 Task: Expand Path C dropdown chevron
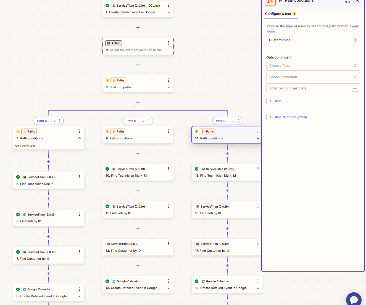pyautogui.click(x=233, y=121)
